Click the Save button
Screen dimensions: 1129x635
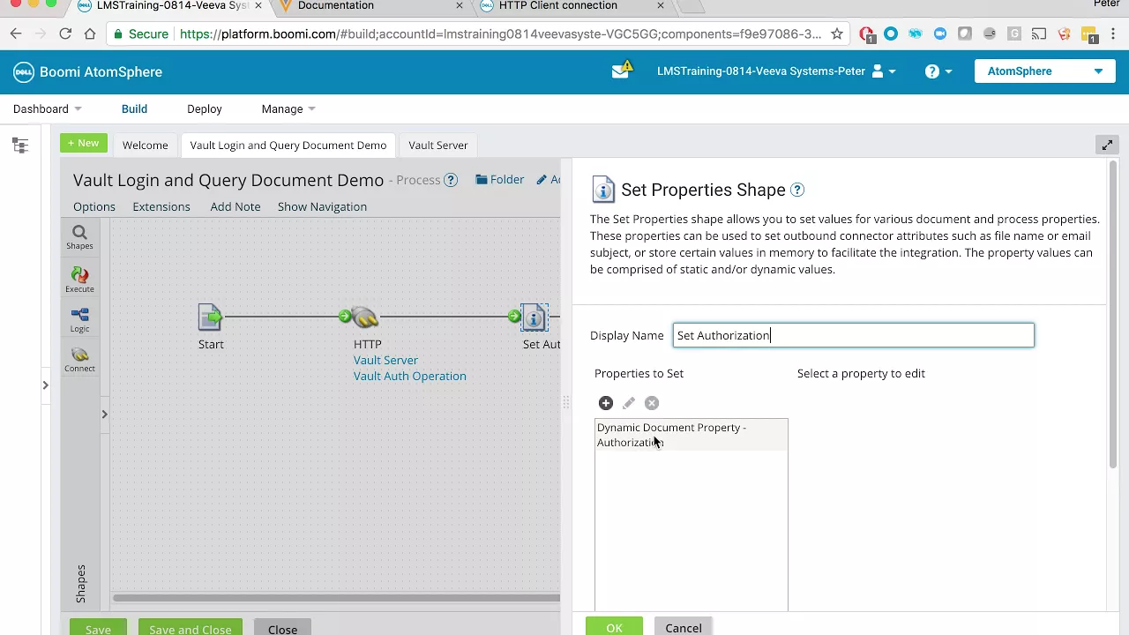point(98,628)
